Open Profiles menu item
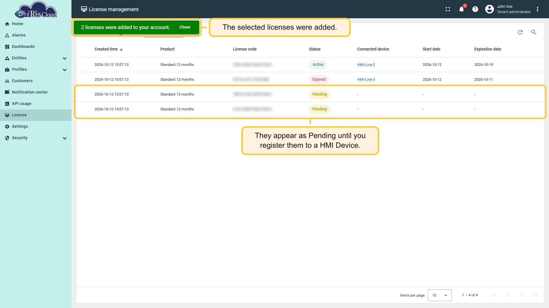The width and height of the screenshot is (549, 308). (x=36, y=70)
